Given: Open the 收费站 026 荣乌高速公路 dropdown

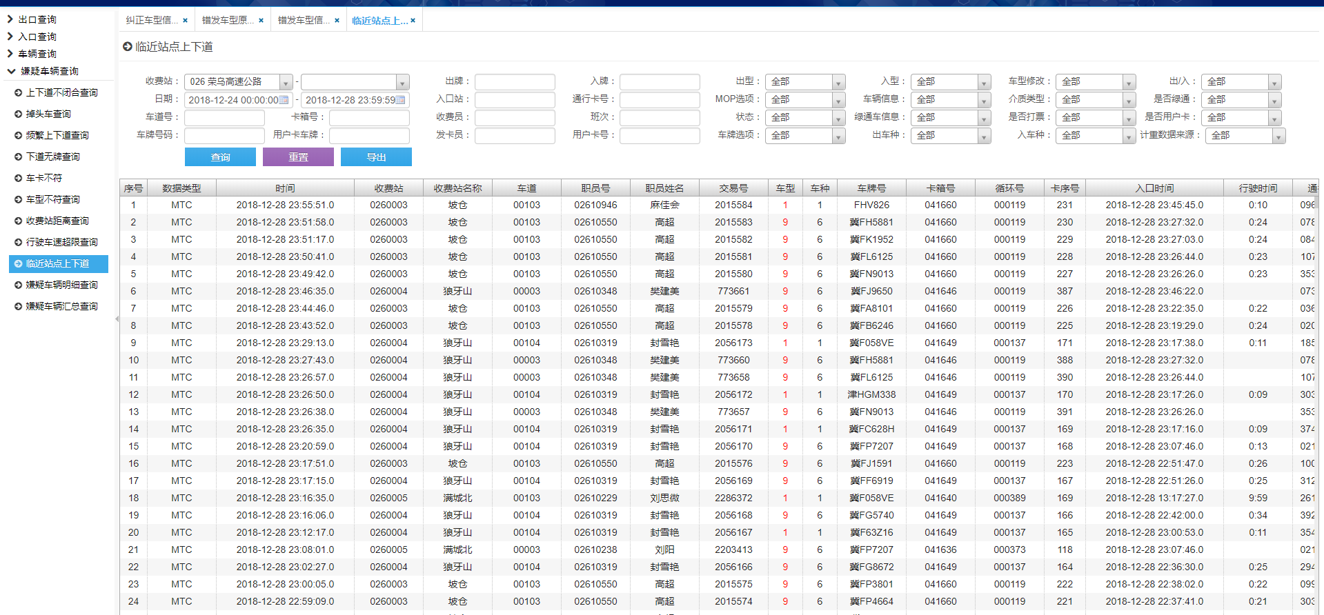Looking at the screenshot, I should pos(286,82).
